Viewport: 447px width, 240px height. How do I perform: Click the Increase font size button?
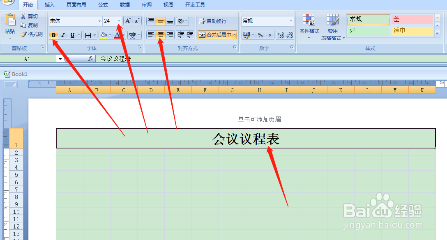point(128,21)
